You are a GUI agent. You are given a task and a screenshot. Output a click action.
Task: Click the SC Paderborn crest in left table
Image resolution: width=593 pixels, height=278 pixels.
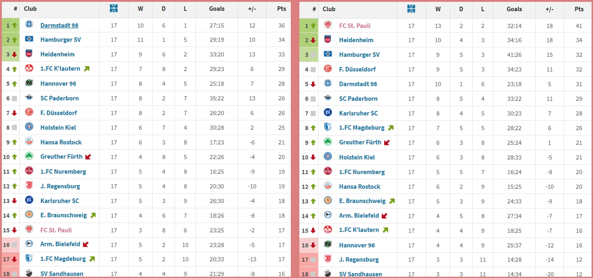point(29,98)
